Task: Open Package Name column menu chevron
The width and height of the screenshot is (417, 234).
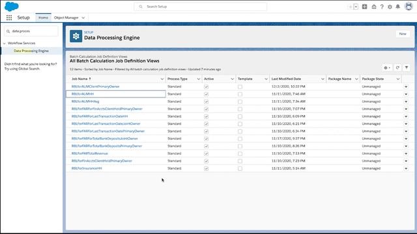Action: 356,79
